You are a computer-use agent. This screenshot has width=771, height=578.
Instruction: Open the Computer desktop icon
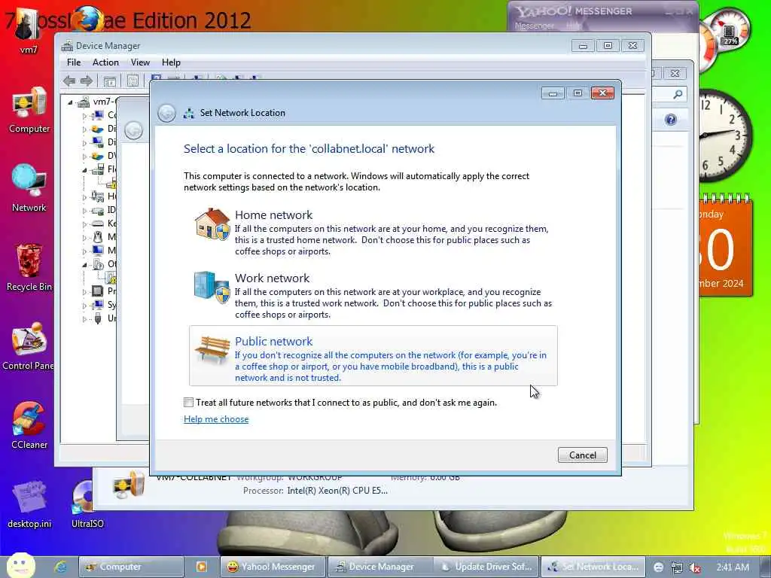(29, 110)
